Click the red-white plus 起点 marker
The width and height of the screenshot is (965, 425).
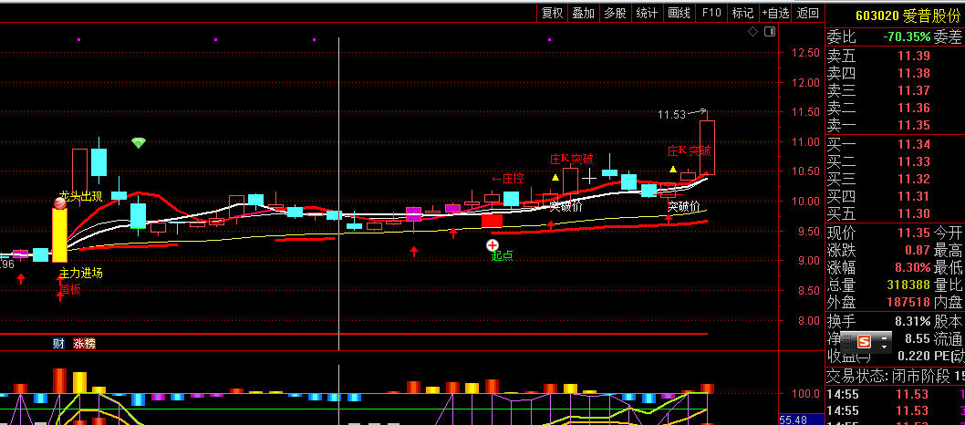(493, 244)
